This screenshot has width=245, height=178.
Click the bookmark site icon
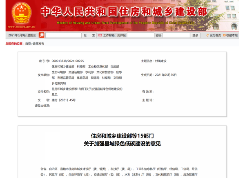pos(224,36)
